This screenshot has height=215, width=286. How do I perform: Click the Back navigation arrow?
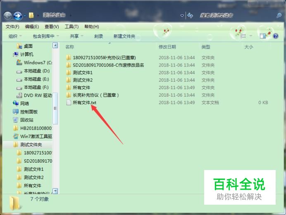pos(8,16)
